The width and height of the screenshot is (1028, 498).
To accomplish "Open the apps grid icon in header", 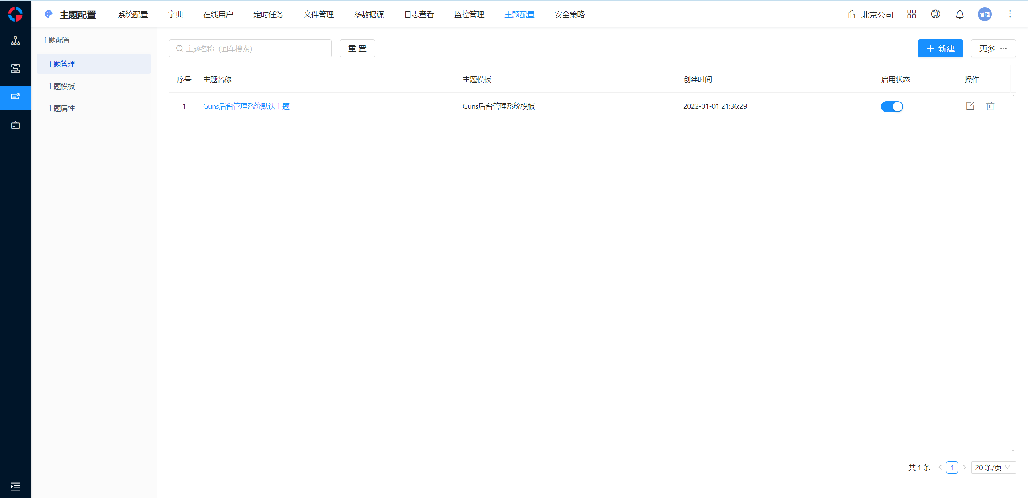I will [912, 14].
